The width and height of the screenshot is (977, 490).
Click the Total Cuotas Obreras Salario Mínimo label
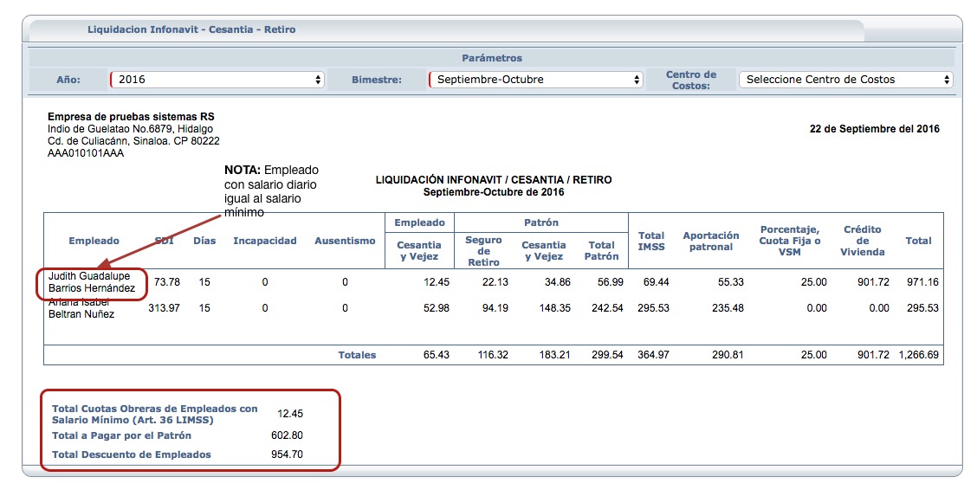(x=154, y=414)
